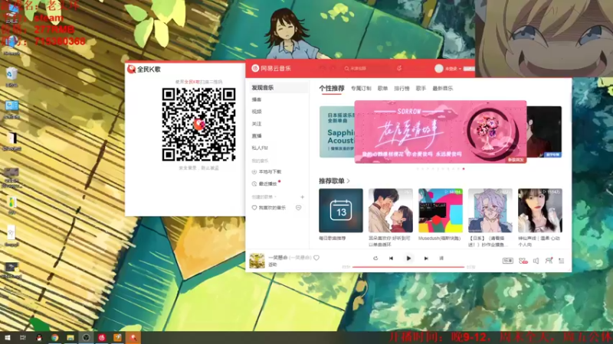Open the sound effects icon in player bar
The image size is (613, 344).
[523, 261]
